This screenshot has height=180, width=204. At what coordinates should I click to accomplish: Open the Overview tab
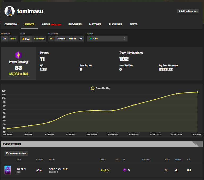click(x=11, y=24)
